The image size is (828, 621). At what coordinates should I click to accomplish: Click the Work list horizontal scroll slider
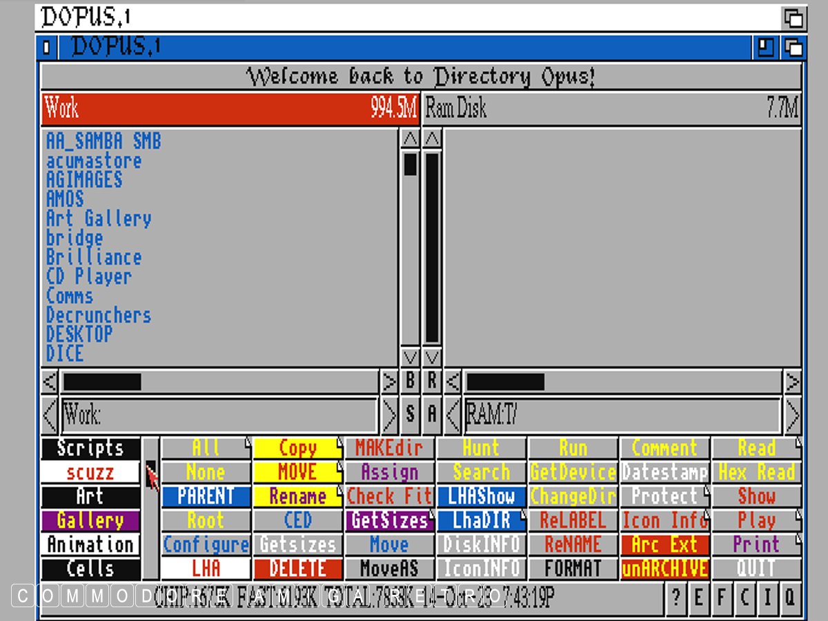pyautogui.click(x=102, y=382)
